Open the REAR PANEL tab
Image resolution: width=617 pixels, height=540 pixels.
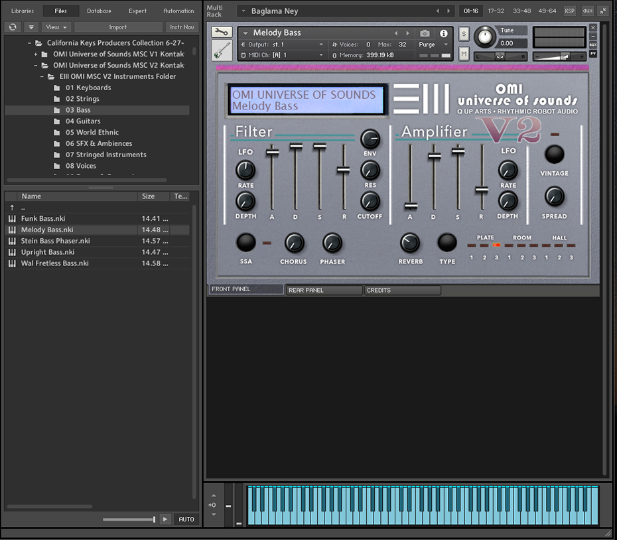[x=324, y=290]
